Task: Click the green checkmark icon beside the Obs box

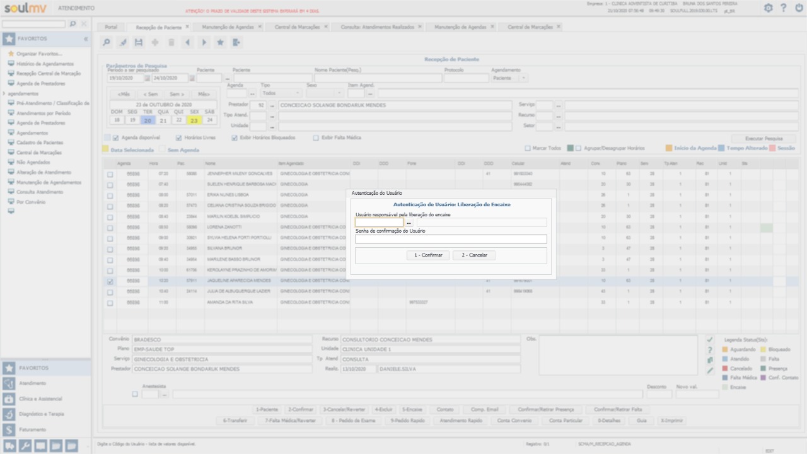Action: (710, 339)
